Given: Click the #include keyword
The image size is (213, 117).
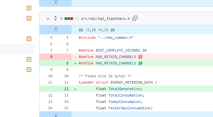Looking at the screenshot, I should click(x=87, y=38).
